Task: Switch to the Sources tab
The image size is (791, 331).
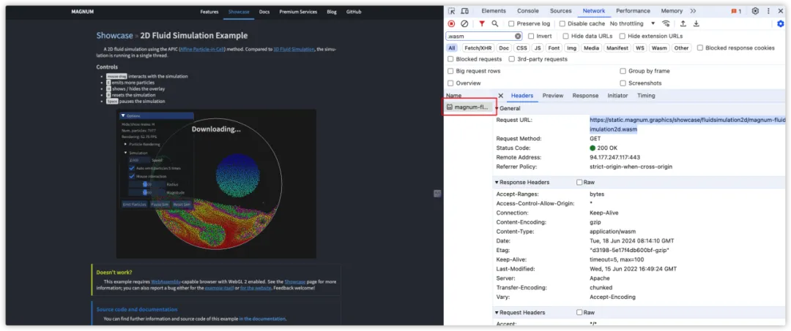Action: [x=560, y=11]
